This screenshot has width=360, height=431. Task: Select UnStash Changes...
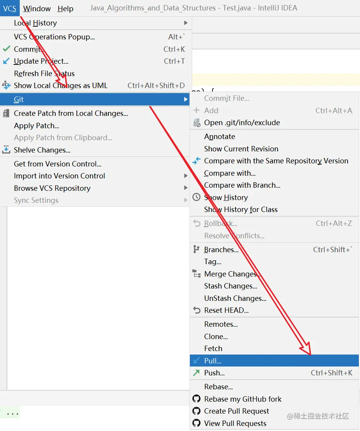pos(275,298)
